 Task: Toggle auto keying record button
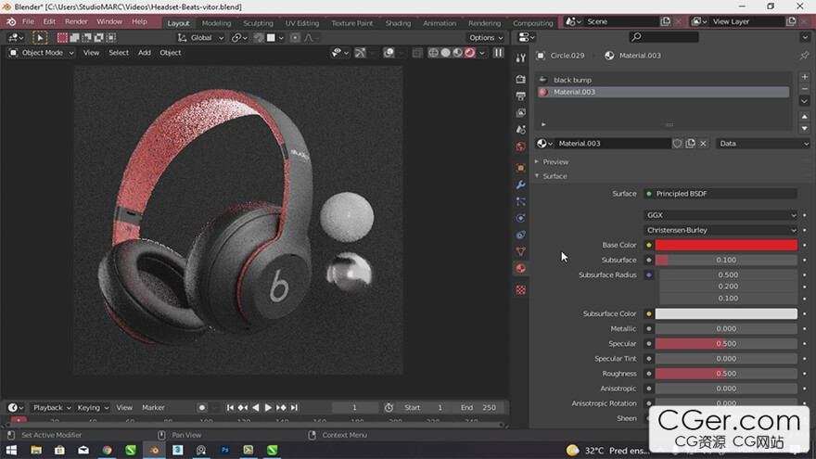click(202, 407)
